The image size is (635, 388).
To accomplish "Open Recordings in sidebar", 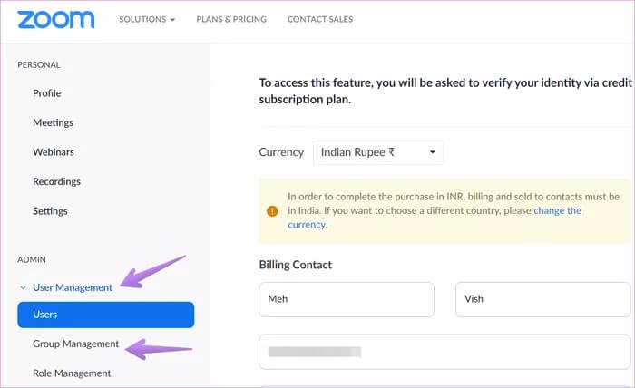I will click(x=56, y=181).
